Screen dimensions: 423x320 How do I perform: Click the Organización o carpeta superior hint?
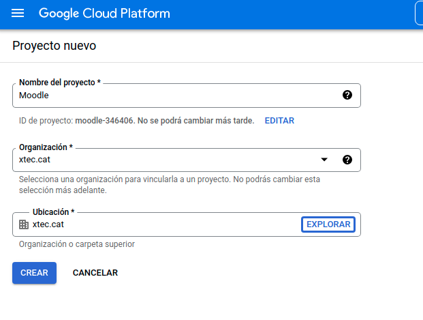point(76,244)
